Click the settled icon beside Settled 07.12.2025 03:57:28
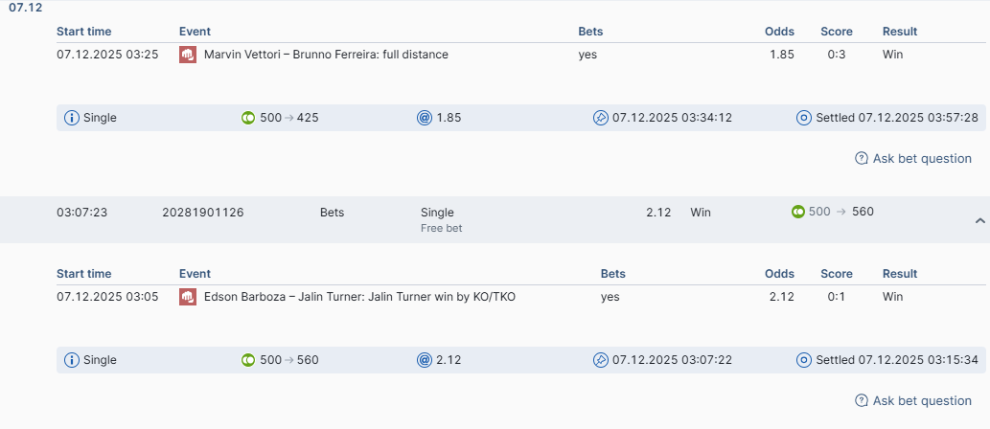The image size is (990, 429). point(804,118)
